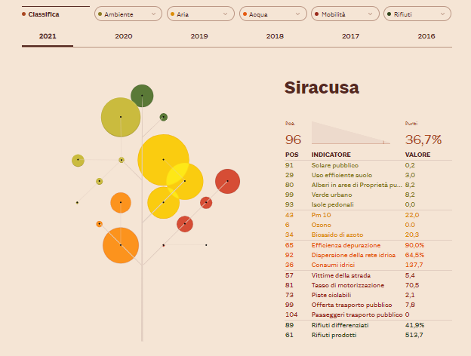Screen dimensions: 471x356
Task: Click the dark green bubble at tree top
Action: coord(142,96)
